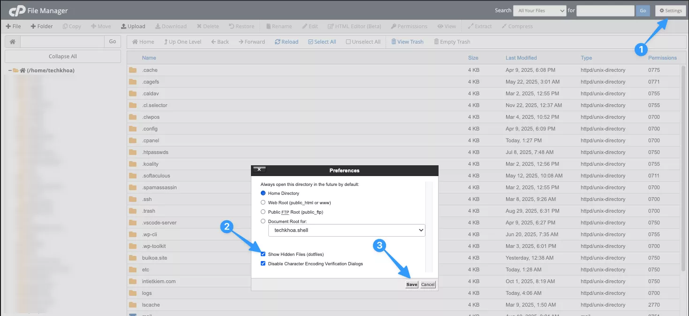689x316 pixels.
Task: Click the Home navigation icon
Action: [143, 41]
